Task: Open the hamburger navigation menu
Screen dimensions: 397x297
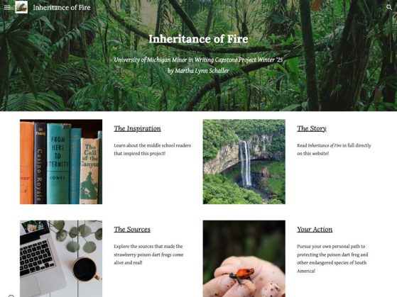Action: pyautogui.click(x=7, y=7)
